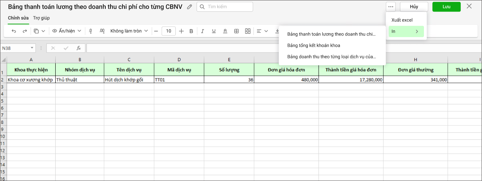Choose Bảng tổng kết khoán khoa to print
The image size is (482, 181).
pos(313,46)
